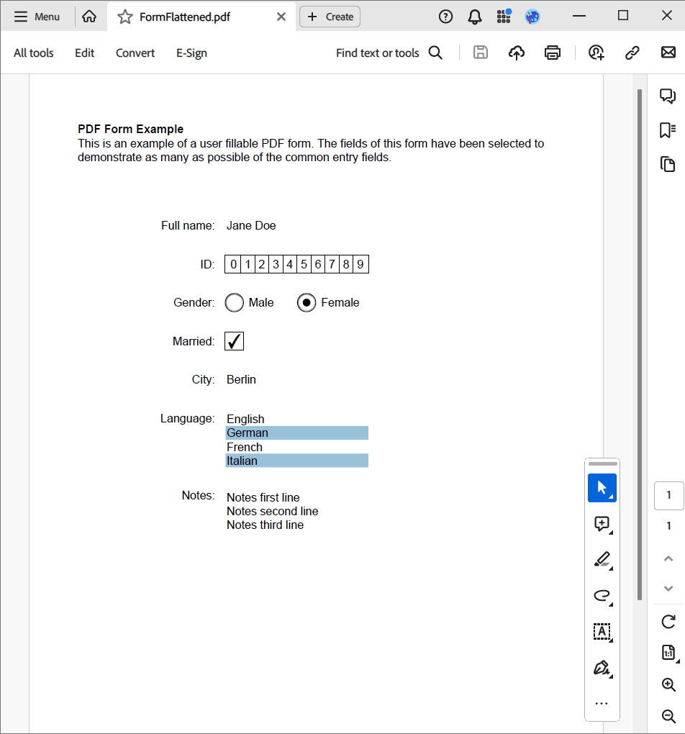Screen dimensions: 685x734
Task: Show more tools via ellipsis
Action: point(602,703)
